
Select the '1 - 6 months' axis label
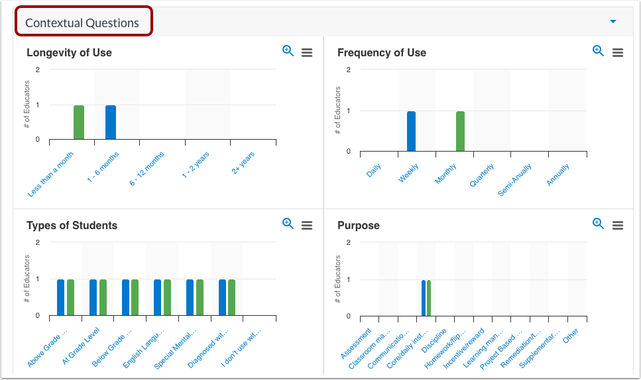point(103,167)
